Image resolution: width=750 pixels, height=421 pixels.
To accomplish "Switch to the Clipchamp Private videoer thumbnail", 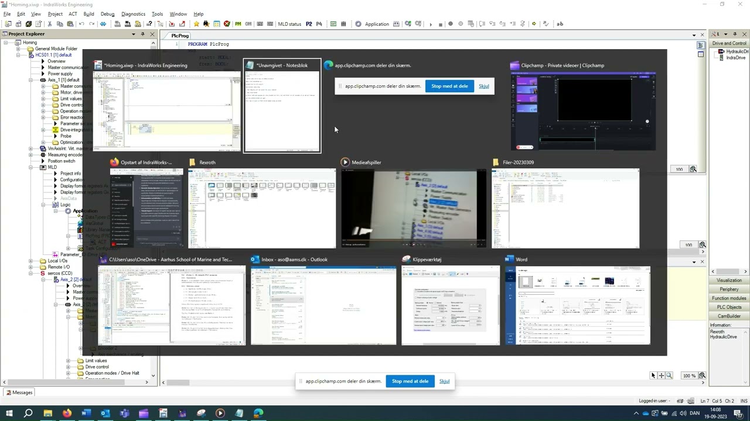I will point(584,106).
